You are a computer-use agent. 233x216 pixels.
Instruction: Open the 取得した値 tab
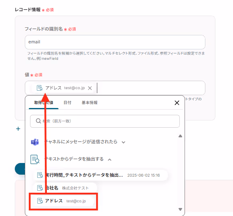click(44, 102)
